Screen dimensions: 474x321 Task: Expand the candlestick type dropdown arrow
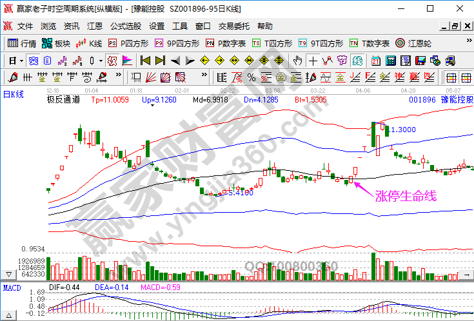click(x=101, y=61)
